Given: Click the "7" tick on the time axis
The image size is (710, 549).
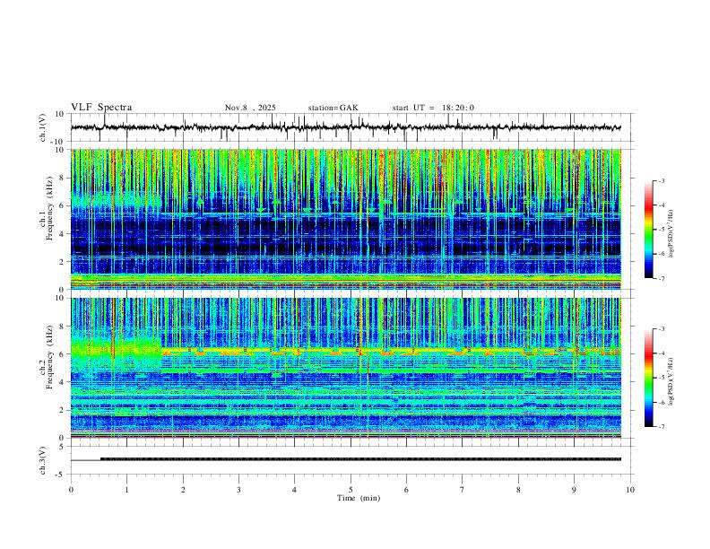Looking at the screenshot, I should click(x=463, y=490).
